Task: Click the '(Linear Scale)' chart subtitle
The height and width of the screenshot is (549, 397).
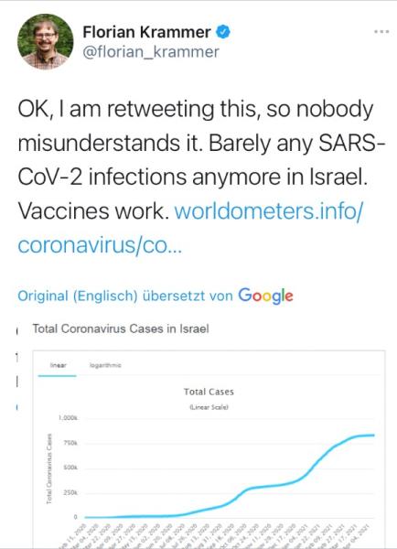Action: pyautogui.click(x=209, y=407)
